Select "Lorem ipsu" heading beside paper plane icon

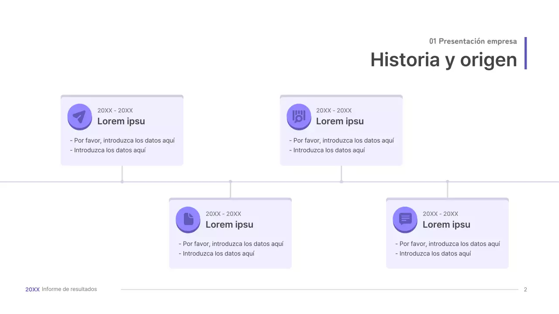(x=121, y=121)
